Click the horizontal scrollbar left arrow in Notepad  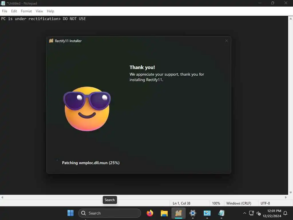(2, 197)
